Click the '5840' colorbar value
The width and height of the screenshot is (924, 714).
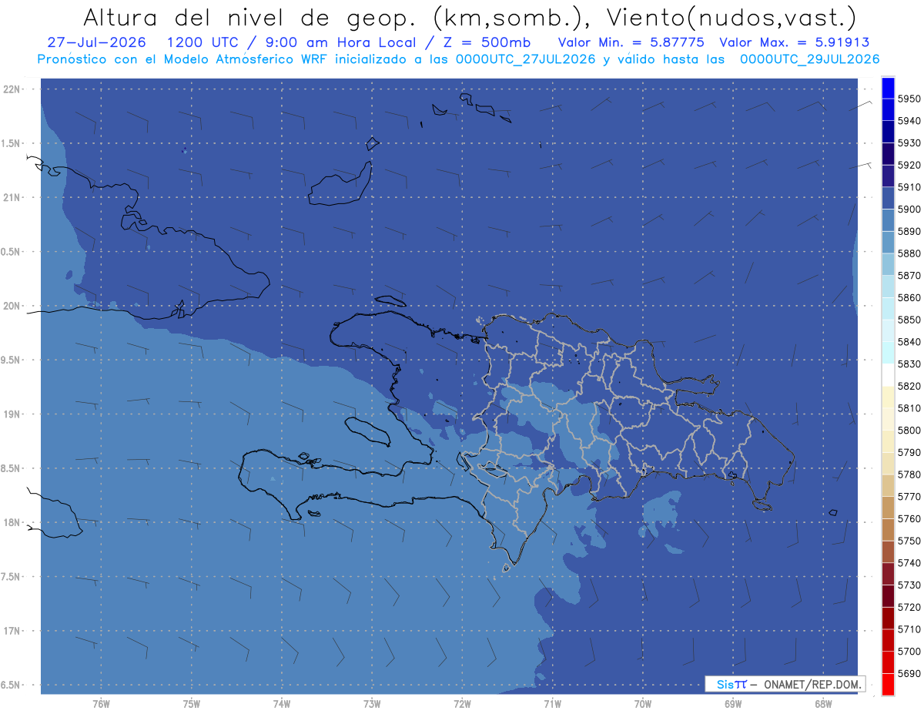(x=909, y=342)
